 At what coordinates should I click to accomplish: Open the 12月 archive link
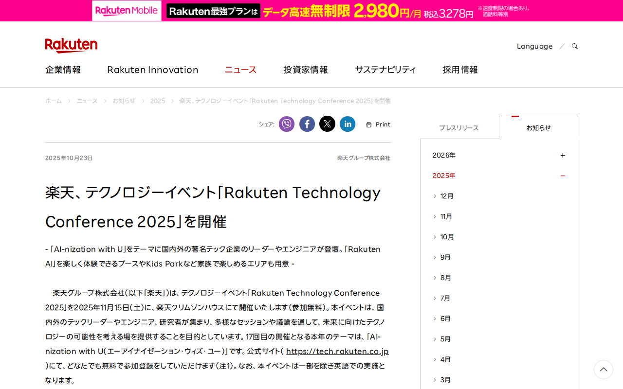[x=447, y=196]
